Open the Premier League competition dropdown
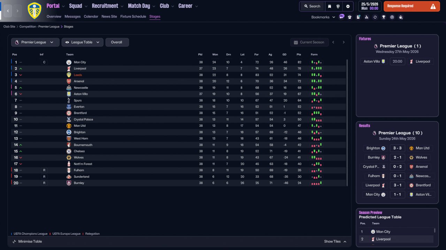The image size is (446, 250). [35, 42]
